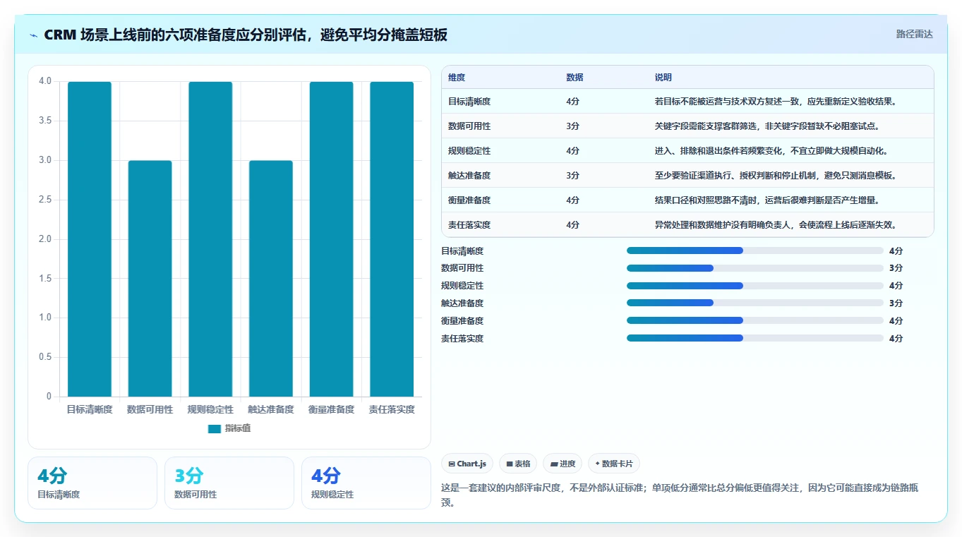Viewport: 962px width, 537px height.
Task: Select the 表格 tag chip
Action: [518, 464]
